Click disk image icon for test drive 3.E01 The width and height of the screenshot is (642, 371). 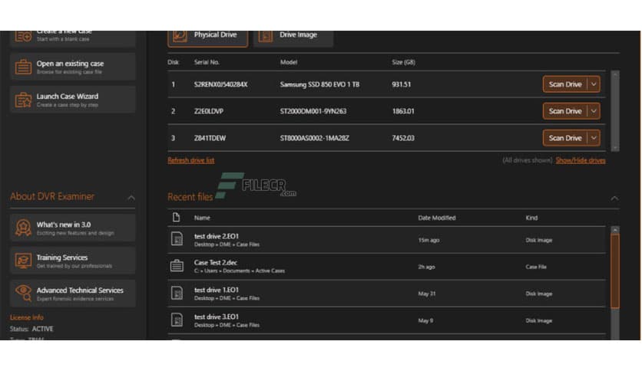tap(177, 320)
